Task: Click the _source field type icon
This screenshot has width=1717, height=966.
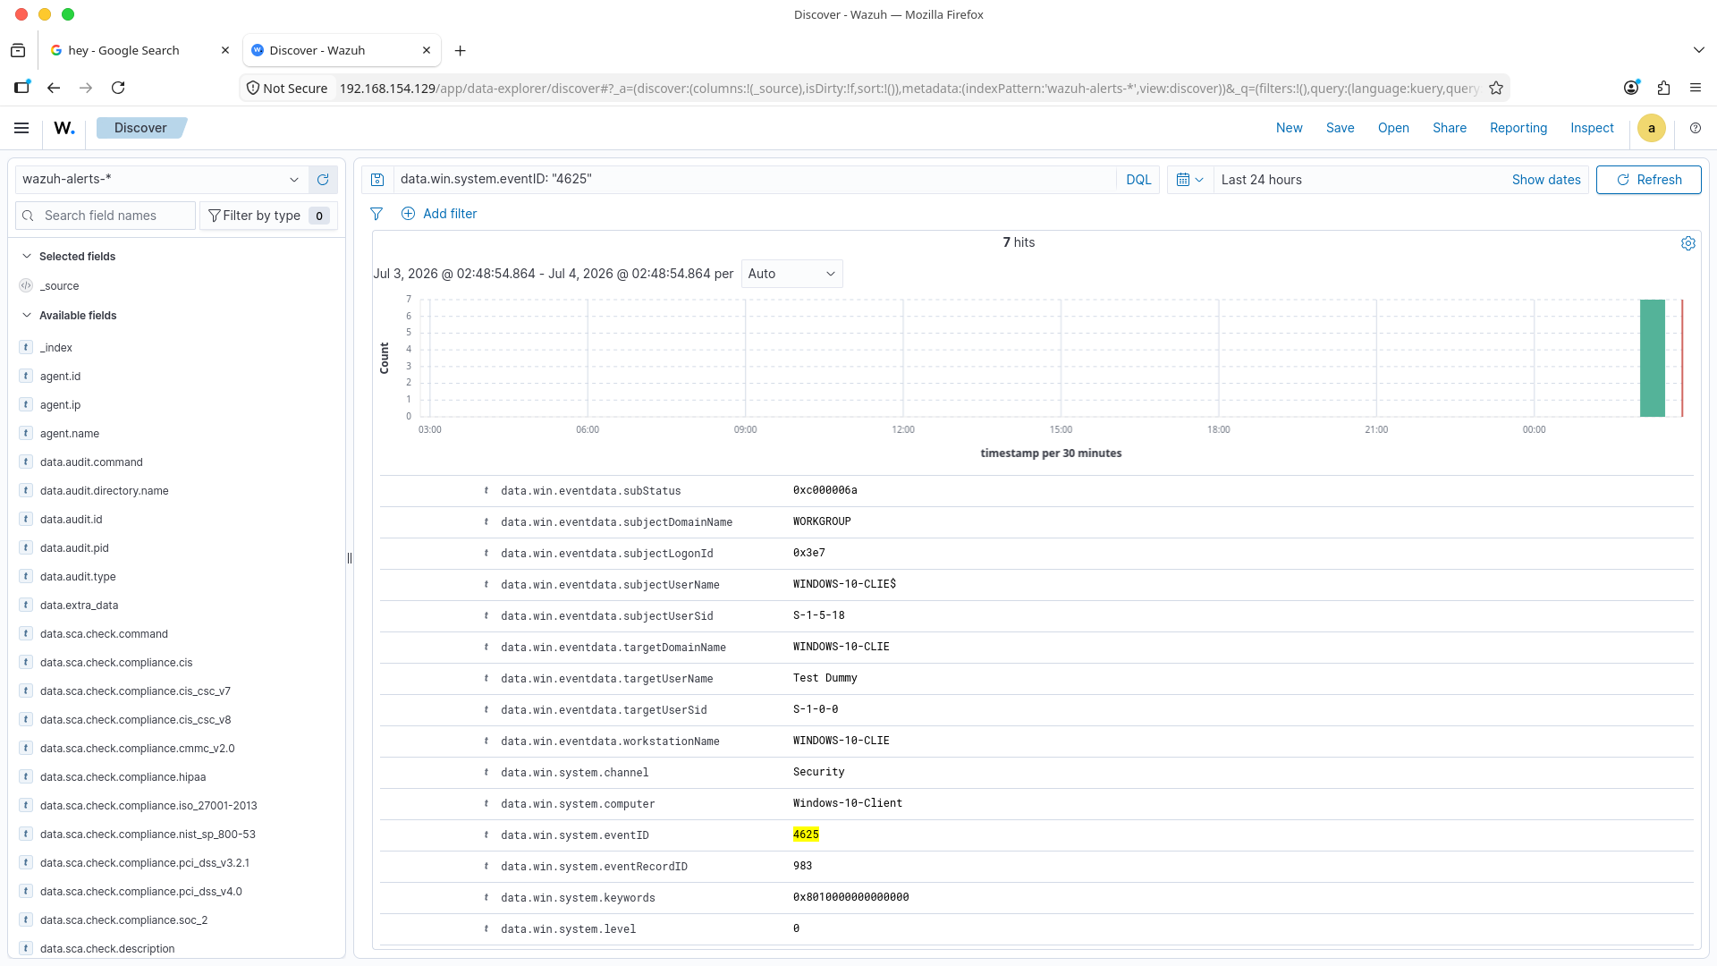Action: tap(26, 286)
